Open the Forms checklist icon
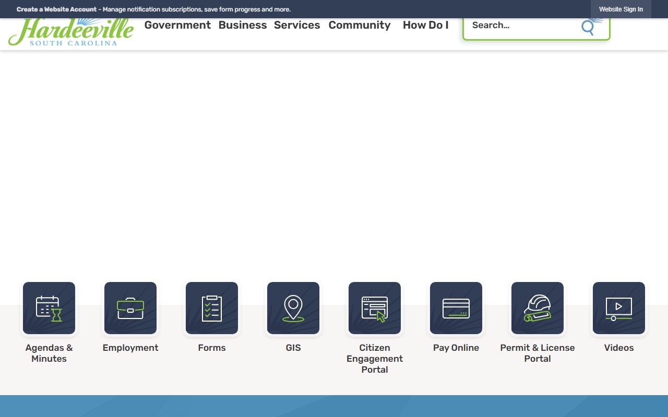Screen dimensions: 668x417 (x=212, y=308)
